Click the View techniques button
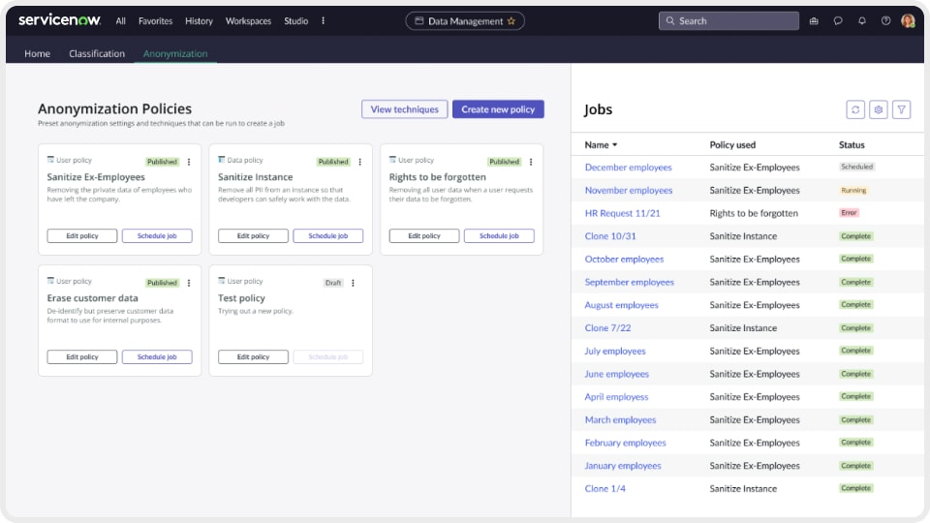The image size is (930, 523). 405,109
